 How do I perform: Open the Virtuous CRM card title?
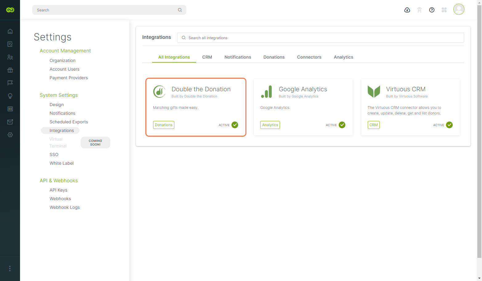click(x=406, y=89)
